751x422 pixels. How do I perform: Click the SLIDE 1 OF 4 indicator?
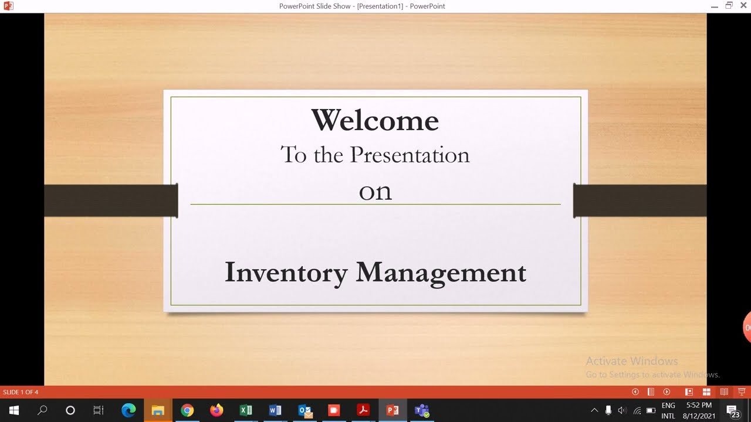[x=21, y=392]
